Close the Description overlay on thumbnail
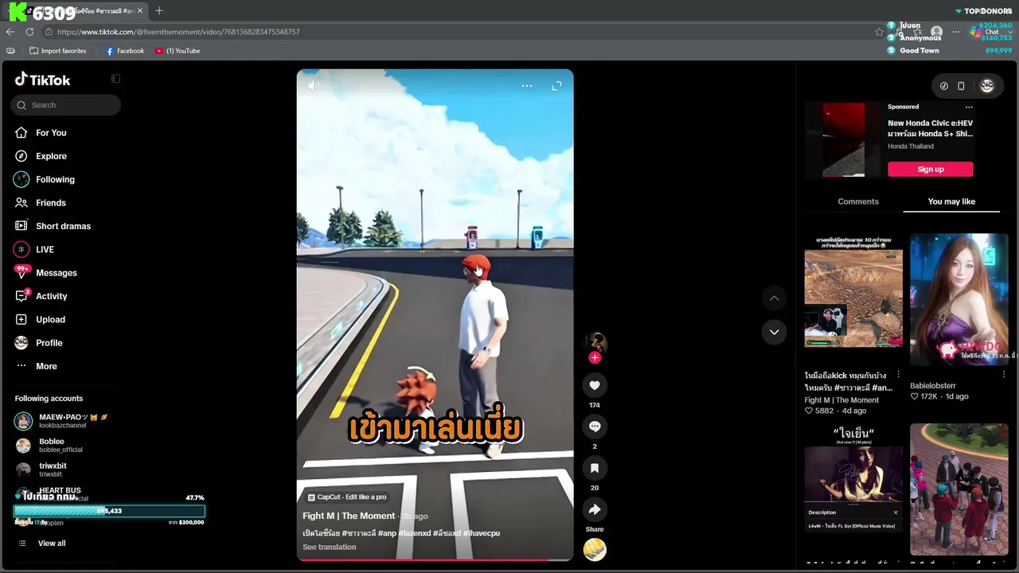The image size is (1019, 573). tap(896, 513)
